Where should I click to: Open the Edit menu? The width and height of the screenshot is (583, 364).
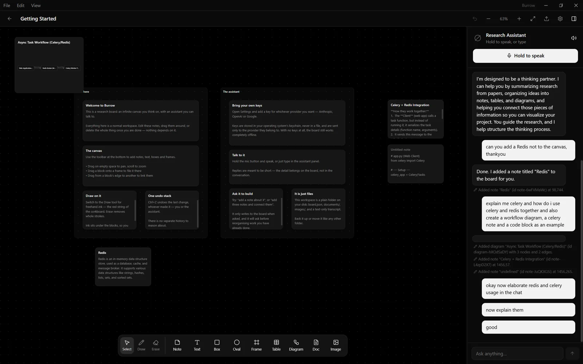click(x=20, y=5)
